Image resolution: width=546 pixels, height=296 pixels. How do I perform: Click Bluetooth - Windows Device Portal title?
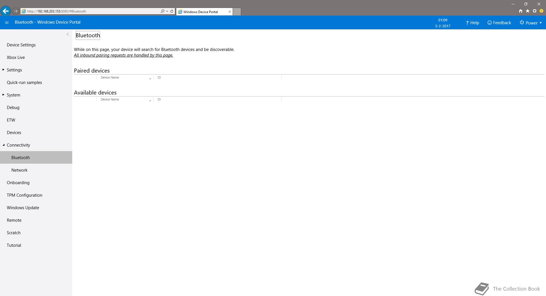[47, 22]
